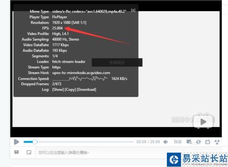Viewport: 228px width, 167px height.
Task: Click the connection speed waveform graph
Action: coord(80,79)
